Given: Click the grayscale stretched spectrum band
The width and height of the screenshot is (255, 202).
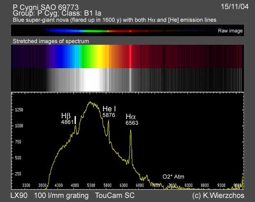Looking at the screenshot, I should click(x=127, y=80).
